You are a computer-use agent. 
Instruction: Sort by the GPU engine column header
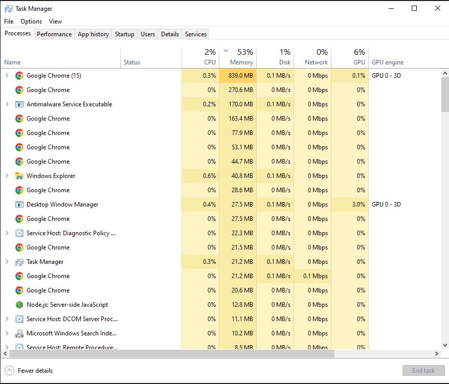pyautogui.click(x=405, y=57)
